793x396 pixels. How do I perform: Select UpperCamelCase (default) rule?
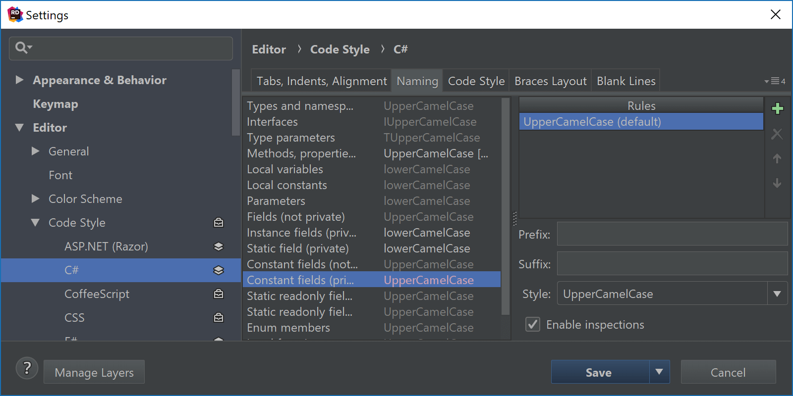pyautogui.click(x=641, y=122)
